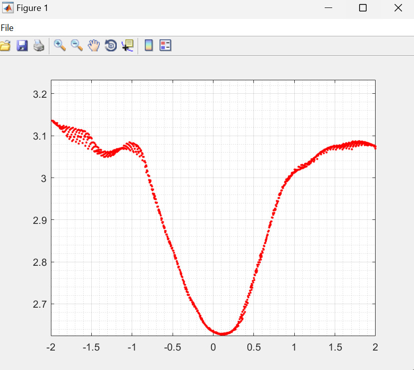Insert a legend using the toolbar icon
Image resolution: width=414 pixels, height=370 pixels.
165,46
